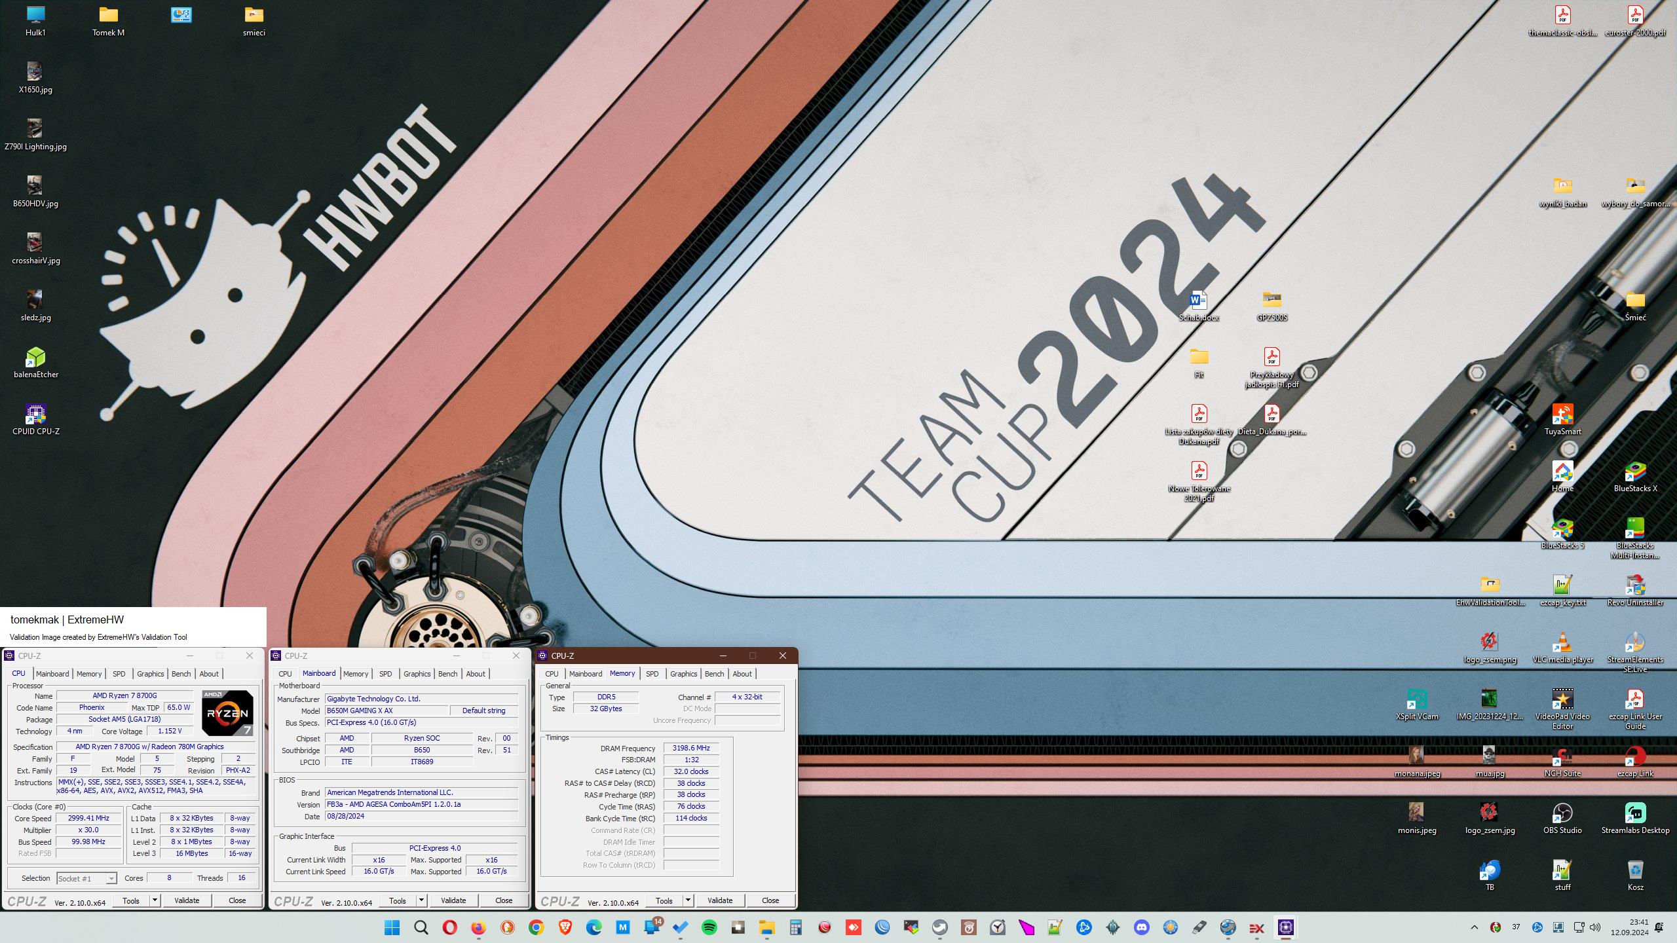This screenshot has height=943, width=1677.
Task: Open the Windows Start menu
Action: (392, 927)
